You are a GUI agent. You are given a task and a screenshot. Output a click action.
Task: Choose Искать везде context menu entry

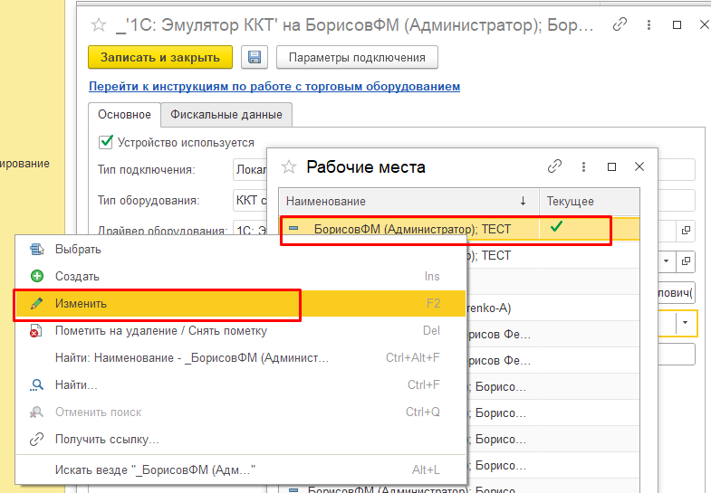[241, 469]
